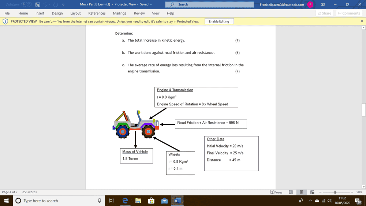The width and height of the screenshot is (366, 206).
Task: Open Microsoft Edge from the taskbar
Action: point(125,201)
